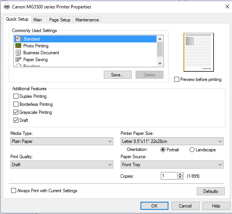Switch to the Maintenance tab
Image resolution: width=232 pixels, height=214 pixels.
[87, 20]
